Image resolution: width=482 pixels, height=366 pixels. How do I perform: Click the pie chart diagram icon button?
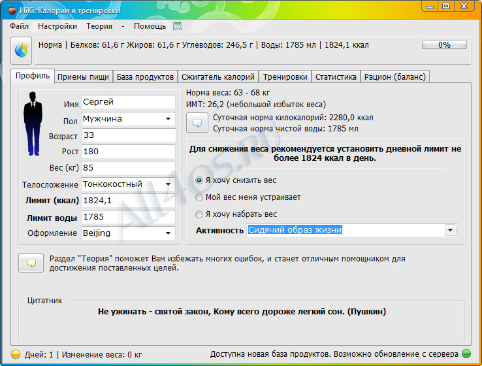(21, 50)
